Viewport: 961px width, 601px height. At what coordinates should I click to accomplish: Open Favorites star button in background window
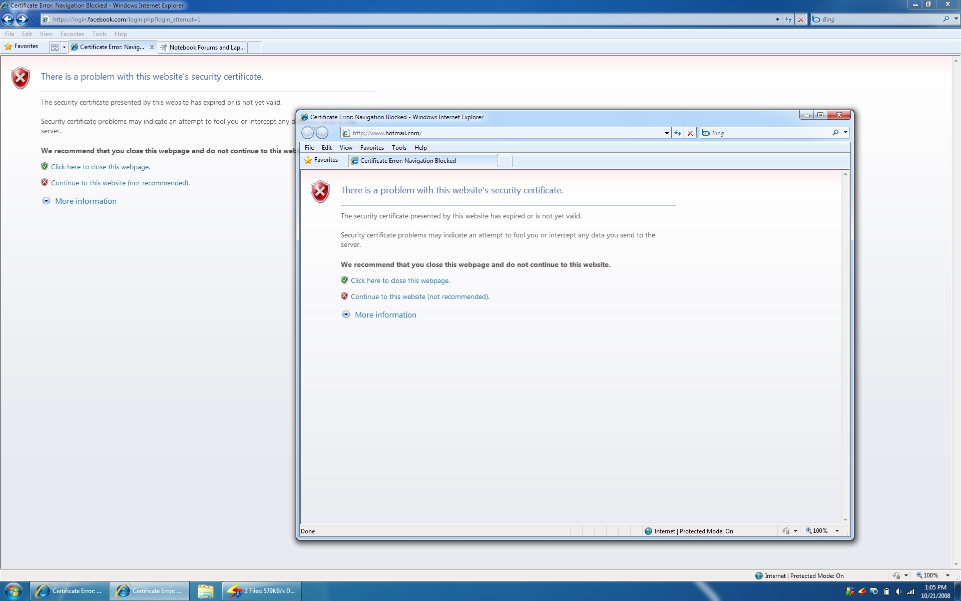tap(22, 46)
